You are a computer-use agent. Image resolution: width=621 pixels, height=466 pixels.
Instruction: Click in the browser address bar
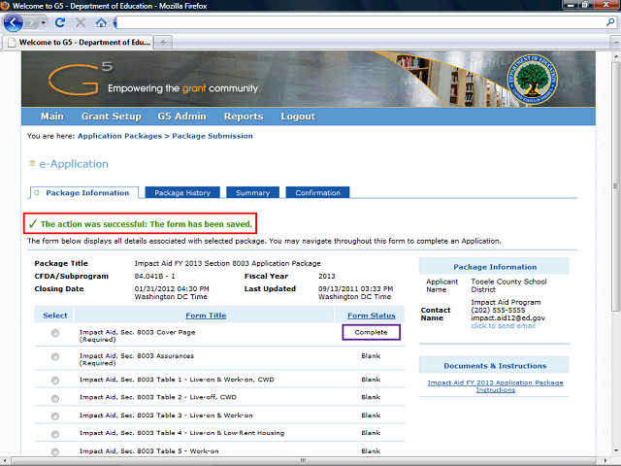click(x=360, y=22)
